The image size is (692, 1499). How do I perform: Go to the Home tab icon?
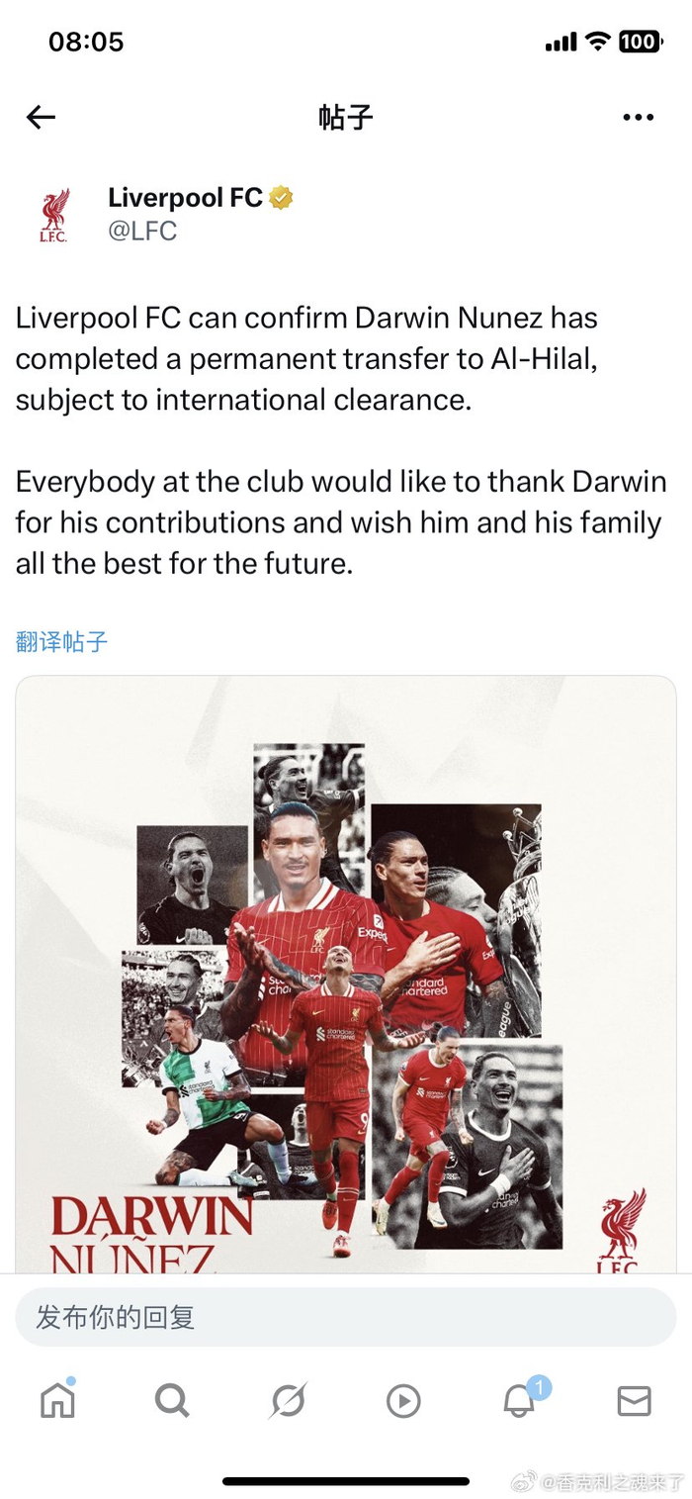57,1399
